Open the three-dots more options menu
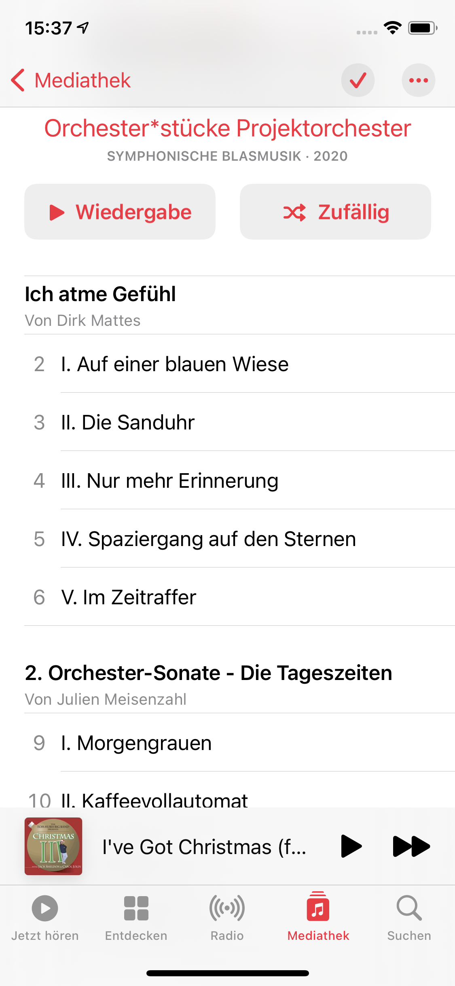The width and height of the screenshot is (455, 986). [x=418, y=80]
